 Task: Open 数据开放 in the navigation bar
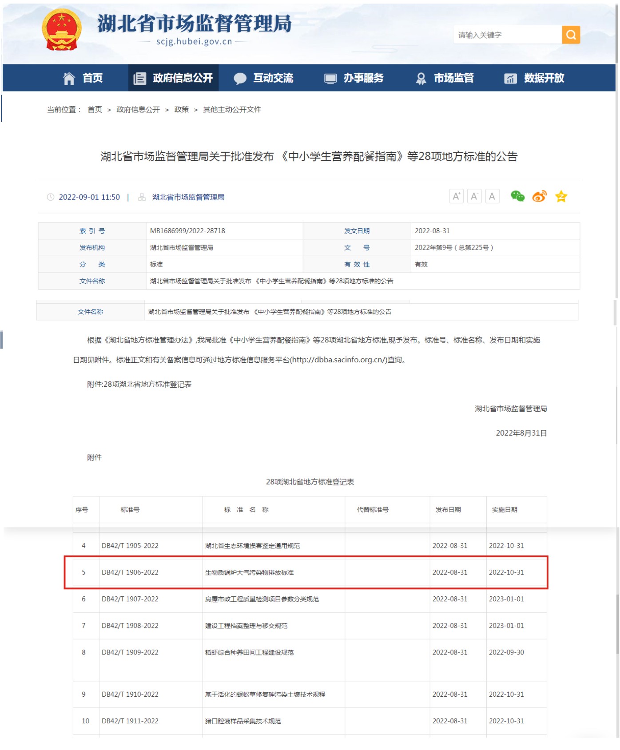point(534,78)
